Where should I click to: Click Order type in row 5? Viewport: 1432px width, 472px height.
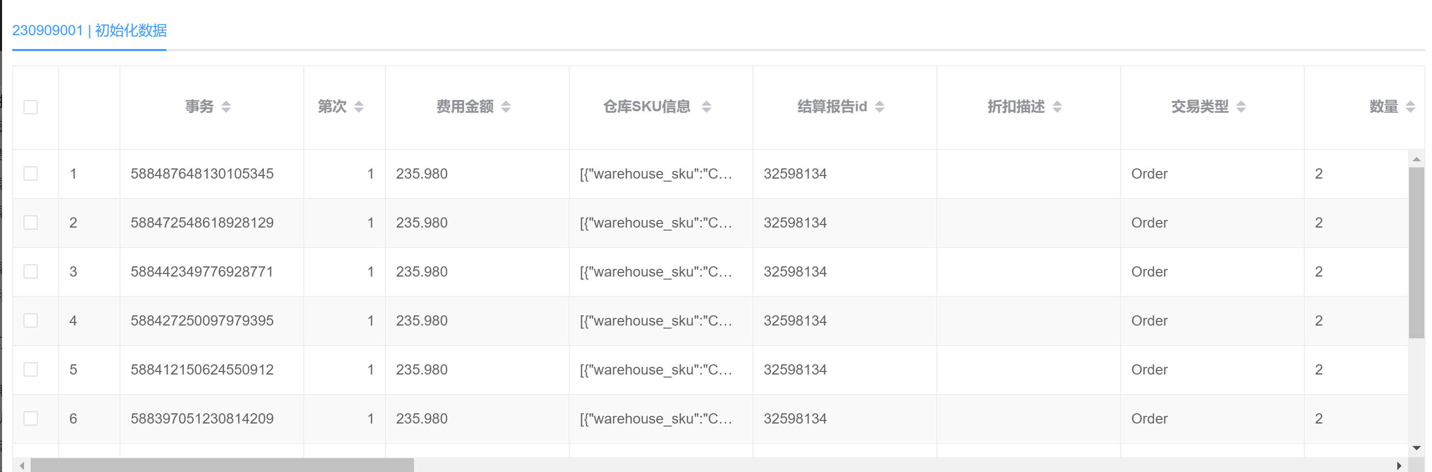click(1149, 369)
